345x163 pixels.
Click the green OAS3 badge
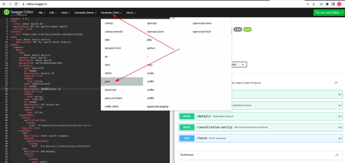(x=247, y=29)
